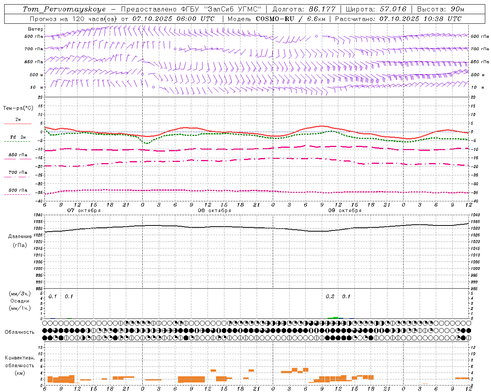Click the station title Tom_Pervomayskoye

[64, 9]
